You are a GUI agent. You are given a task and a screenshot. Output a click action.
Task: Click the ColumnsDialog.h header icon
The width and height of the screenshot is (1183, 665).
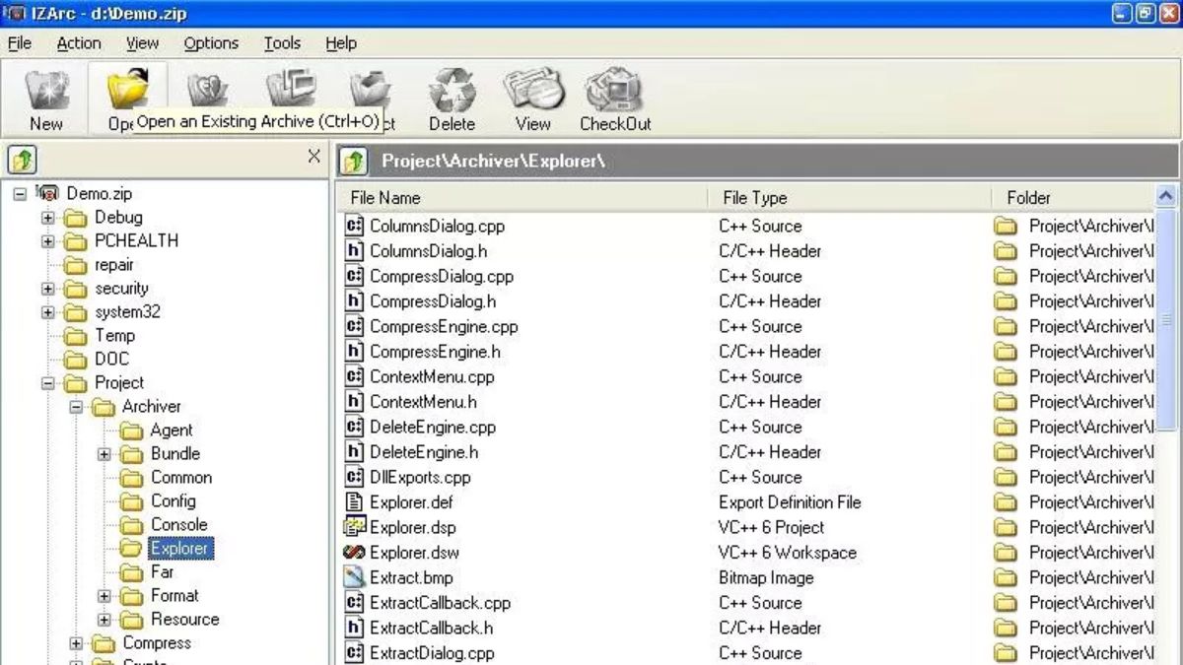click(x=354, y=251)
